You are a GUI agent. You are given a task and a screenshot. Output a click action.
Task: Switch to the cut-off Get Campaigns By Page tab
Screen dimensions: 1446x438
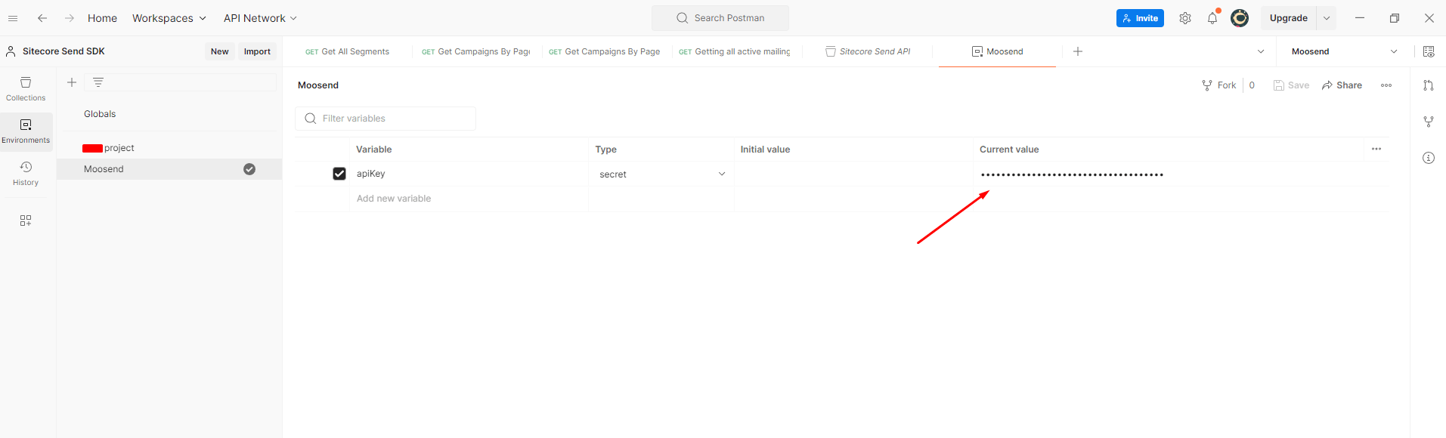(476, 51)
